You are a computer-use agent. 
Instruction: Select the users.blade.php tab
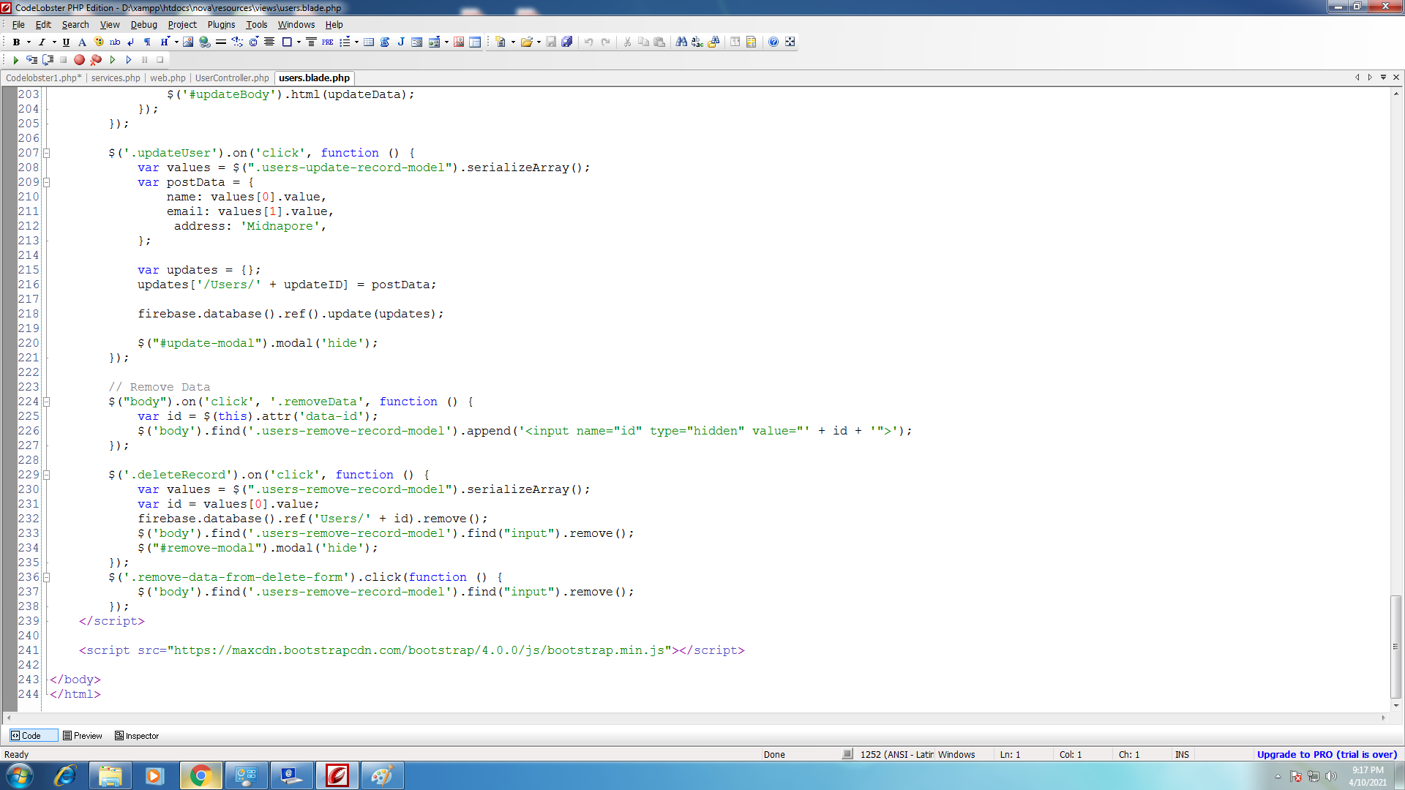pos(312,78)
